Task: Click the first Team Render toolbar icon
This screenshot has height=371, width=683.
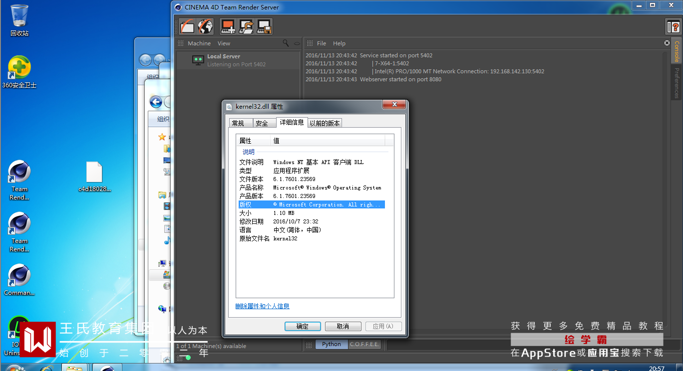Action: pyautogui.click(x=188, y=26)
